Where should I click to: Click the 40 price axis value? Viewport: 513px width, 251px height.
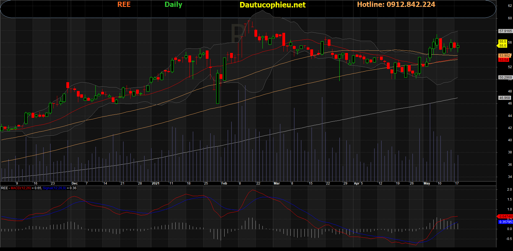coord(510,140)
